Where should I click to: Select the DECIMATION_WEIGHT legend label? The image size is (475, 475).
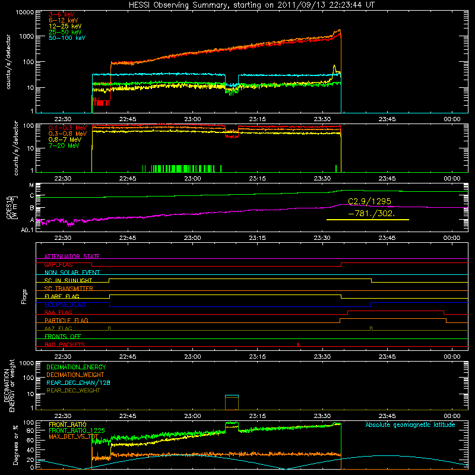tap(75, 375)
